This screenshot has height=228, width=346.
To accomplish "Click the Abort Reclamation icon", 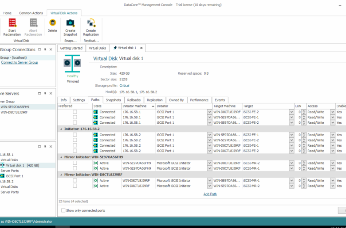I will click(33, 23).
